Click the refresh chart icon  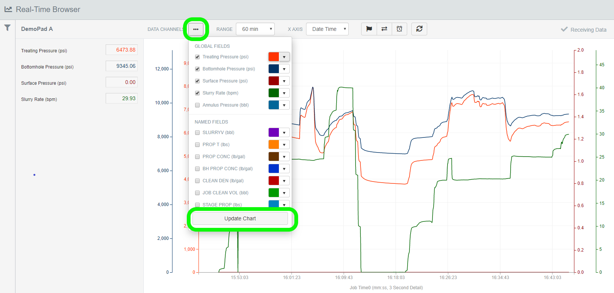tap(419, 29)
